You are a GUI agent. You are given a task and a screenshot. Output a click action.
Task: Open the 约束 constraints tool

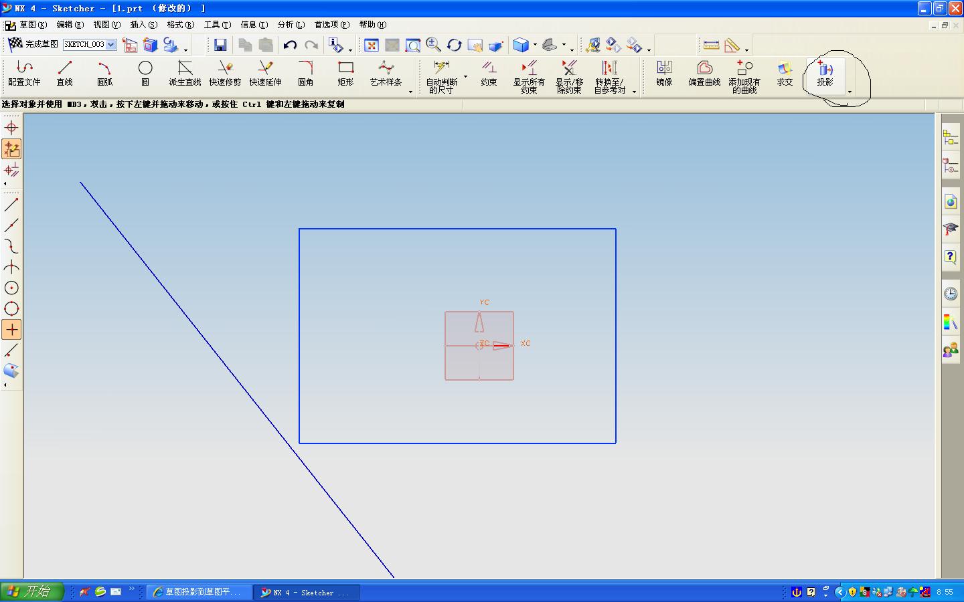(x=489, y=74)
